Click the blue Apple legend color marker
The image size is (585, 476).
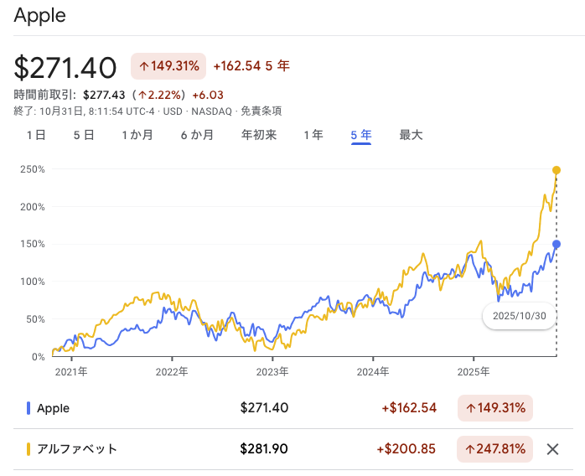pos(29,408)
